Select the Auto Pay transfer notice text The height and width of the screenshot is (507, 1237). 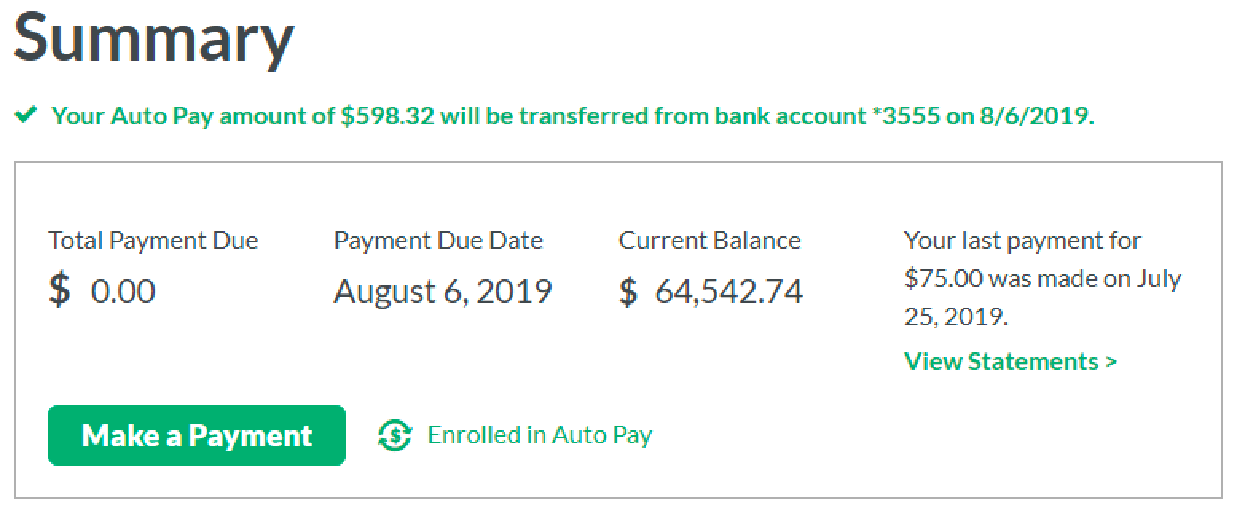coord(573,116)
